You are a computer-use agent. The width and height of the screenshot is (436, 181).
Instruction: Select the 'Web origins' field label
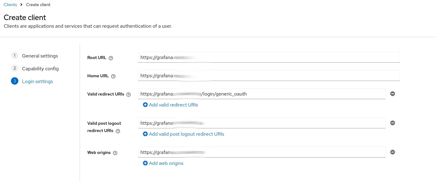tap(99, 152)
